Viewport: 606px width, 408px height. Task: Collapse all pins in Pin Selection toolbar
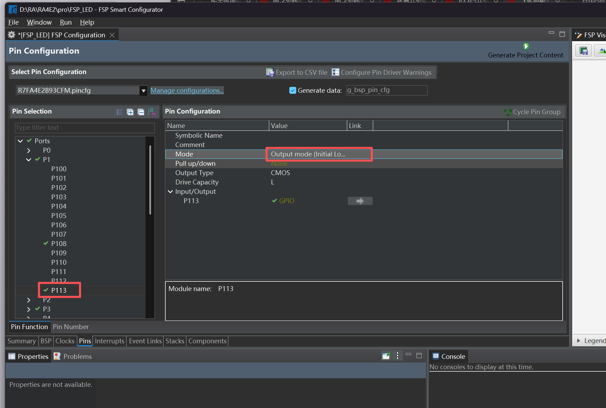point(141,112)
